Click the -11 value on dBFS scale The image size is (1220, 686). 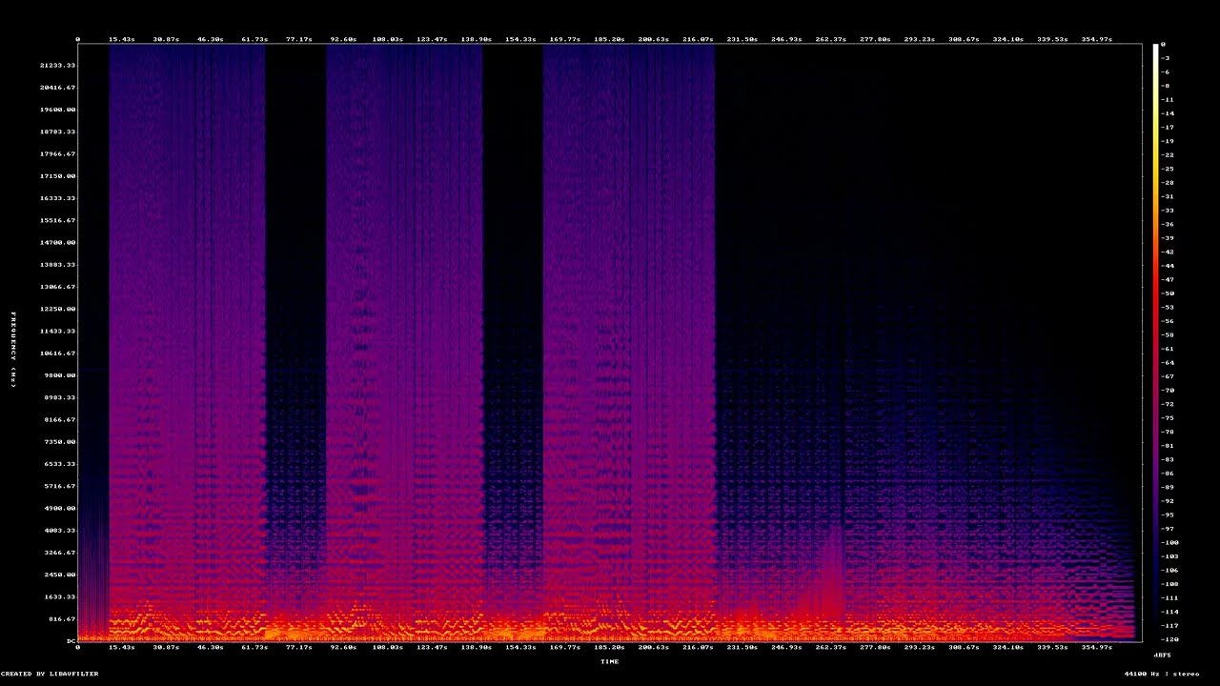1168,100
